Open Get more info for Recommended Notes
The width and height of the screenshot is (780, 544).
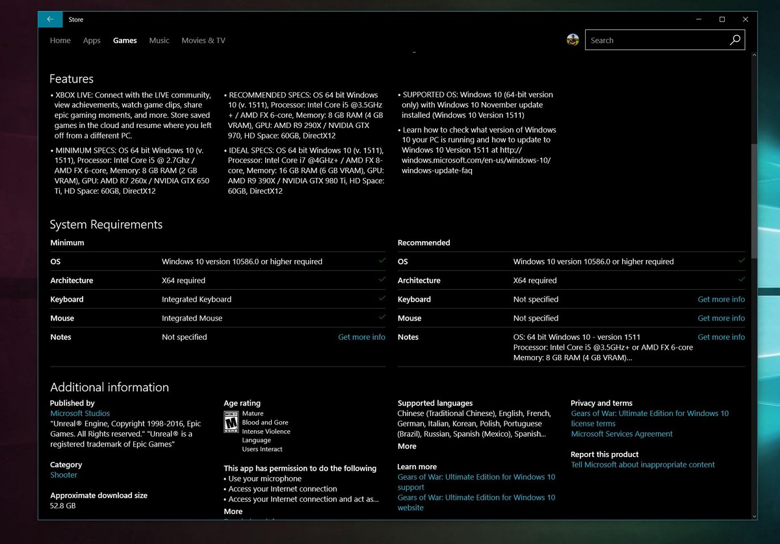[721, 337]
